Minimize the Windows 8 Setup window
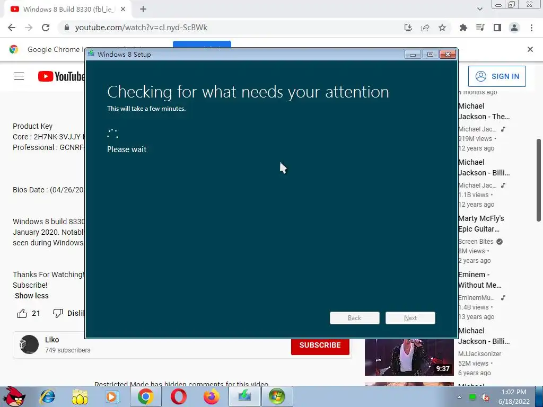Screen dimensions: 543x407 413,55
